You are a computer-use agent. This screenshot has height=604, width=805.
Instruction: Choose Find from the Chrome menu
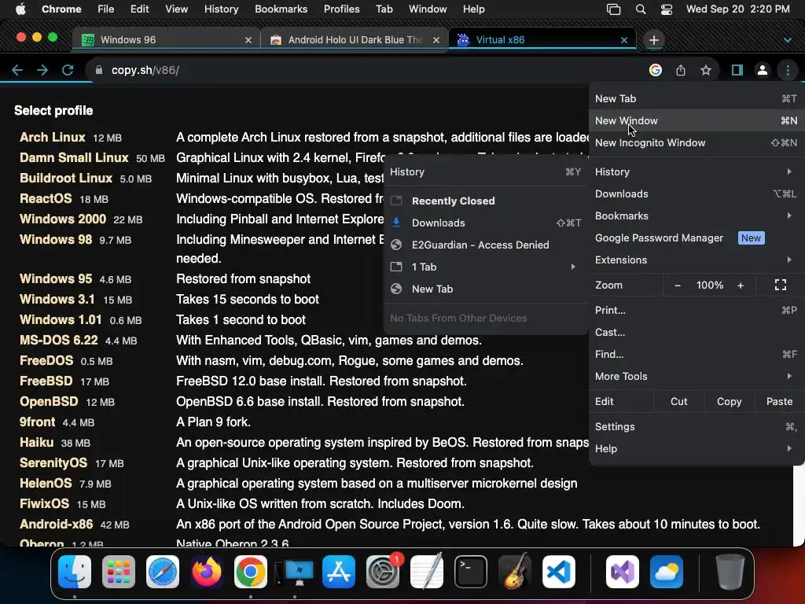tap(697, 355)
